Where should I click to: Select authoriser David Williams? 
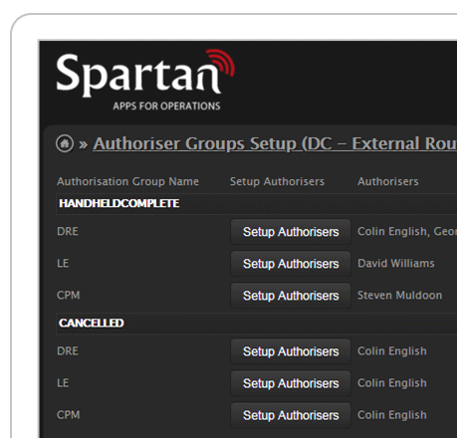click(396, 263)
